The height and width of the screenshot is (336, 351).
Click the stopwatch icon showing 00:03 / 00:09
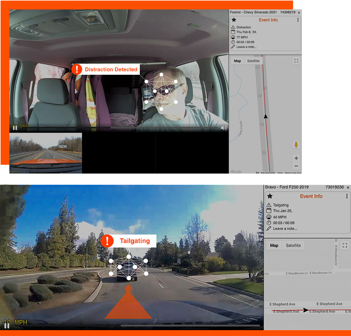pyautogui.click(x=270, y=223)
